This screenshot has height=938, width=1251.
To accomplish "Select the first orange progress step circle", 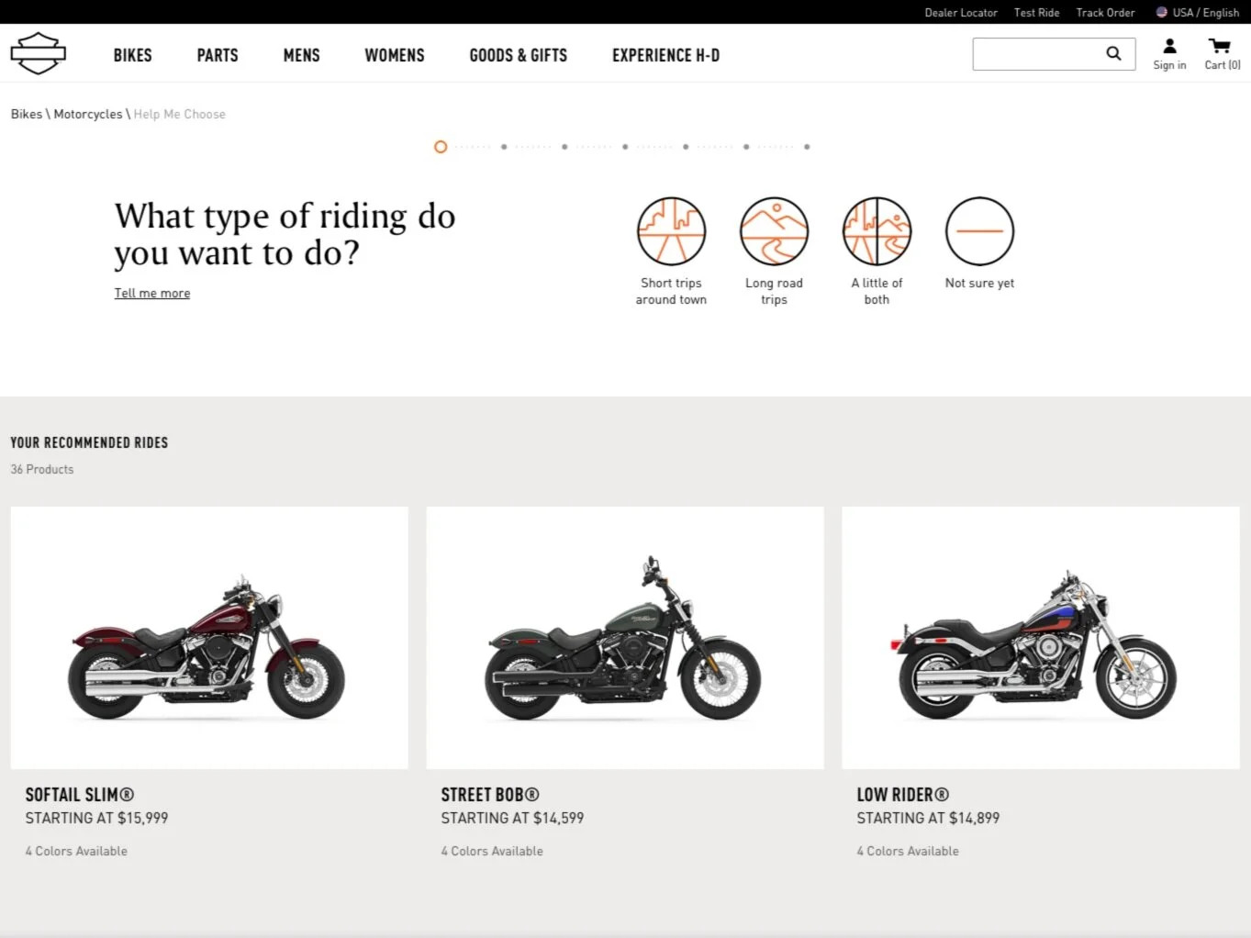I will (x=441, y=147).
